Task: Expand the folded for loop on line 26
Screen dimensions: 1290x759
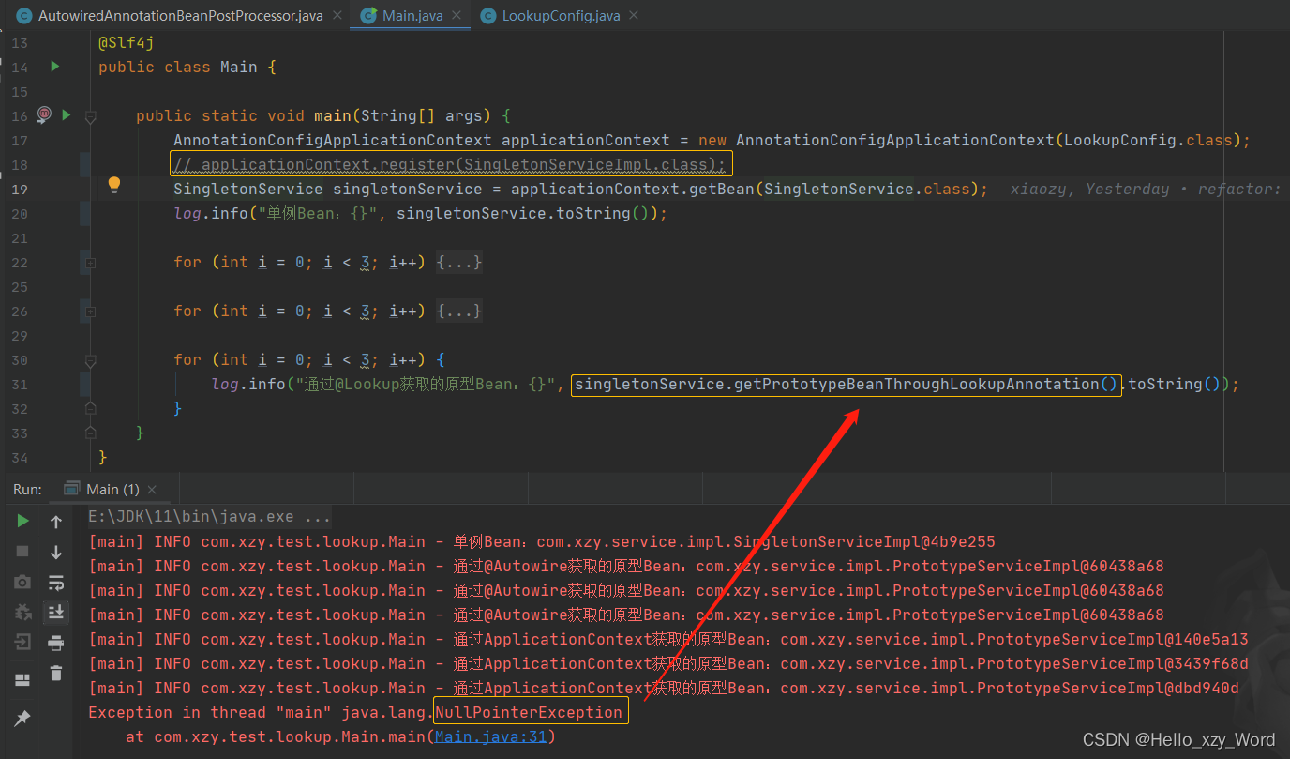Action: [90, 311]
